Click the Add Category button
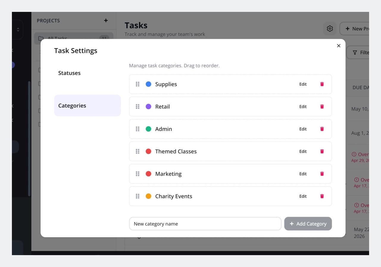The height and width of the screenshot is (267, 381). coord(308,224)
